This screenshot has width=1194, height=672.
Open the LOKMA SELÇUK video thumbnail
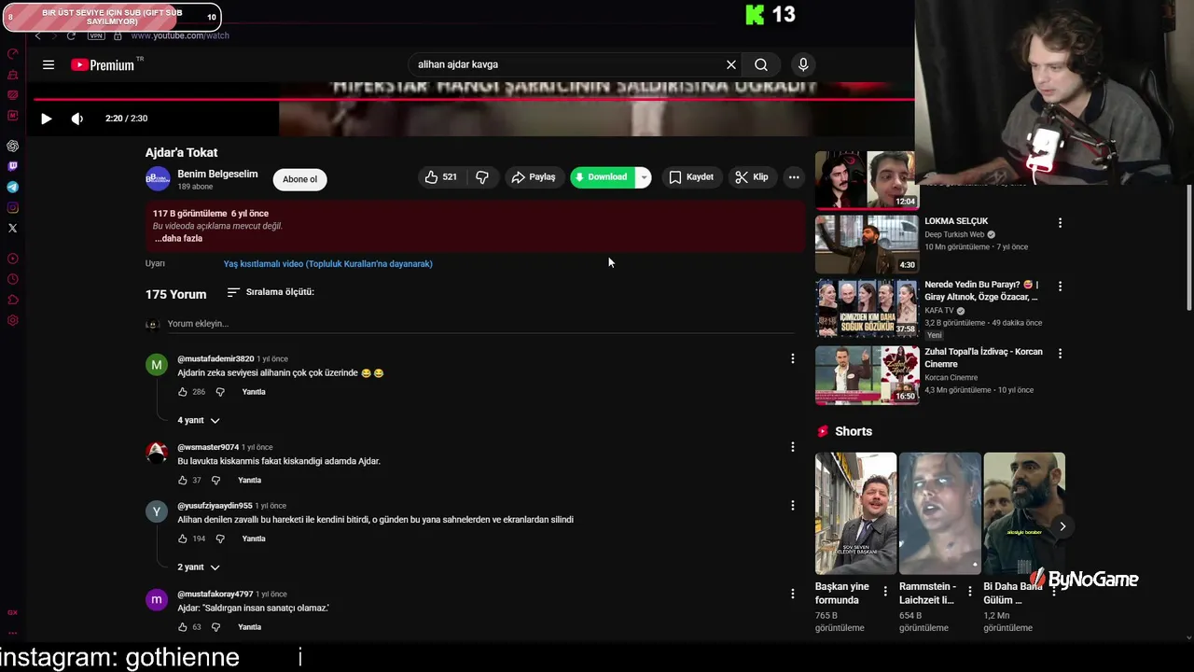(x=867, y=245)
